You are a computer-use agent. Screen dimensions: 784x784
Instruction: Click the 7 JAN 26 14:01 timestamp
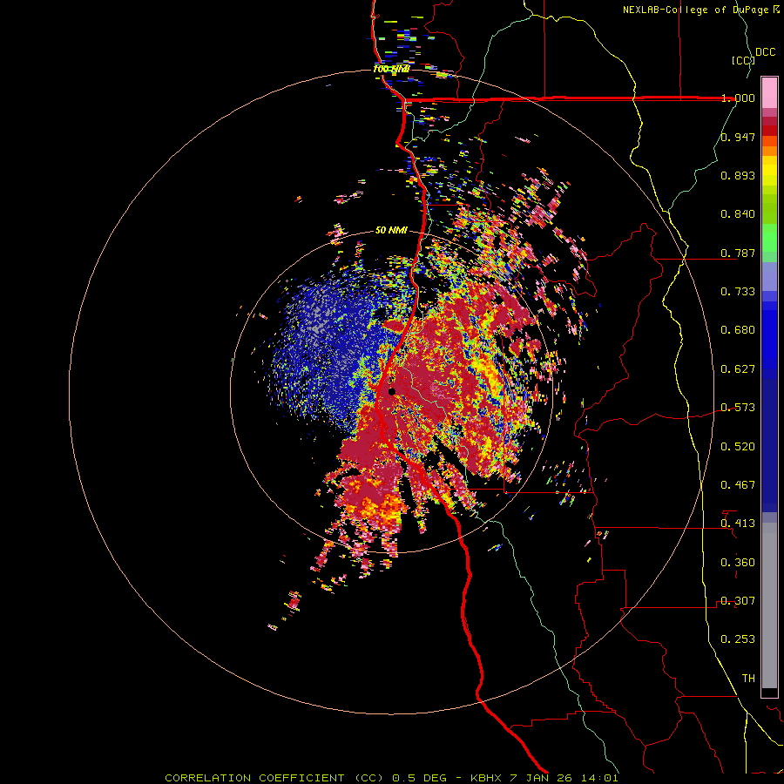click(x=564, y=778)
